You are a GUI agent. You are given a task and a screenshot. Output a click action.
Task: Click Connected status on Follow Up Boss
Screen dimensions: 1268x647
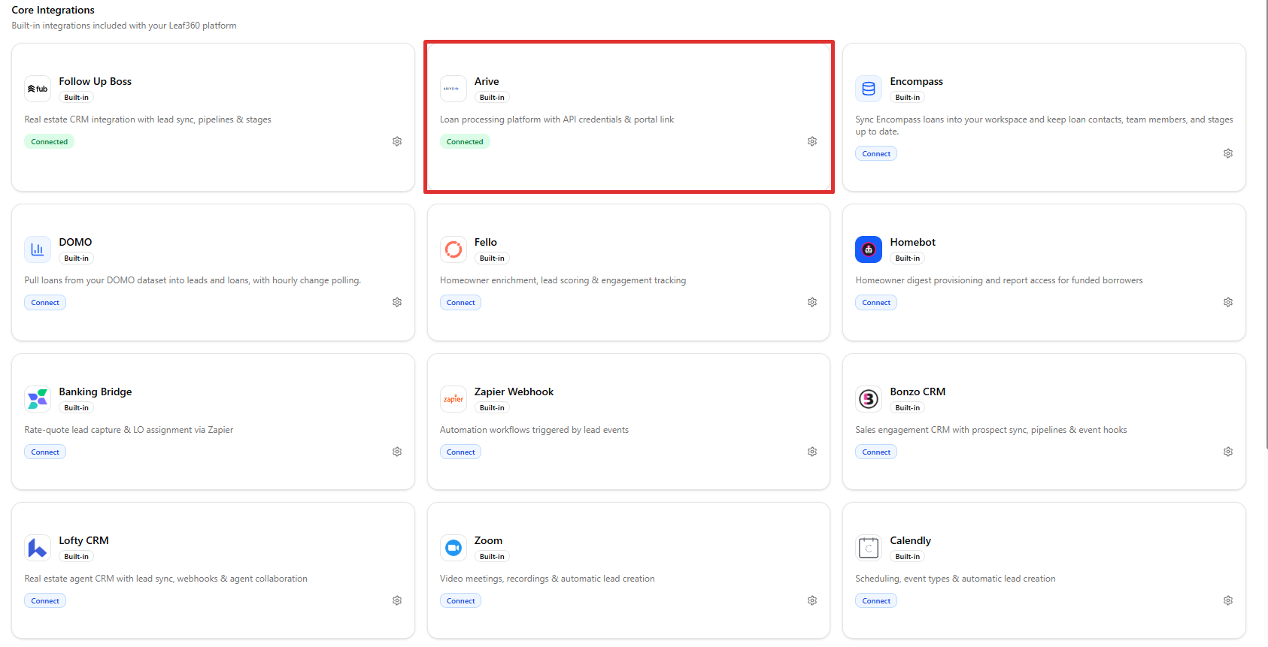click(49, 141)
